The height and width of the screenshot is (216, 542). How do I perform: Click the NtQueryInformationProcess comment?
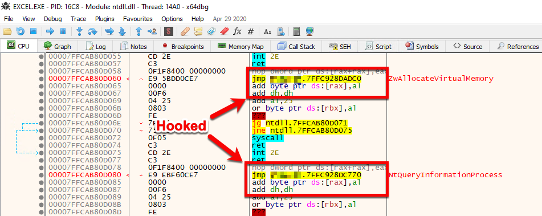(x=445, y=175)
